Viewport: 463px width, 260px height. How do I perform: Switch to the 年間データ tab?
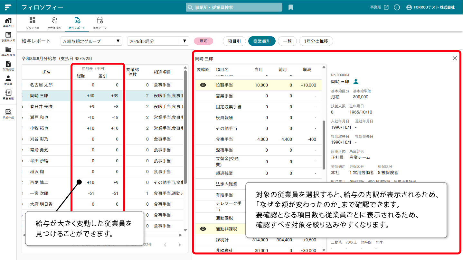(99, 23)
